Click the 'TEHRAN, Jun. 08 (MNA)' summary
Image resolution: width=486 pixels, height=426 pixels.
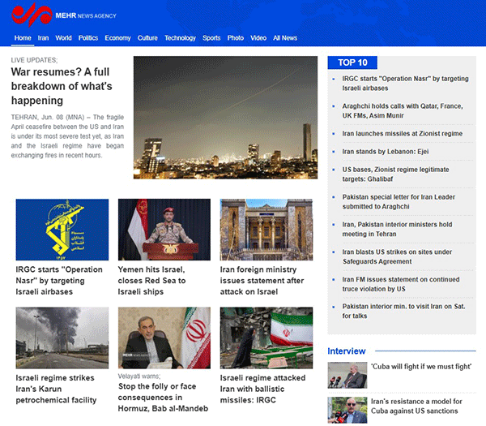(x=67, y=136)
